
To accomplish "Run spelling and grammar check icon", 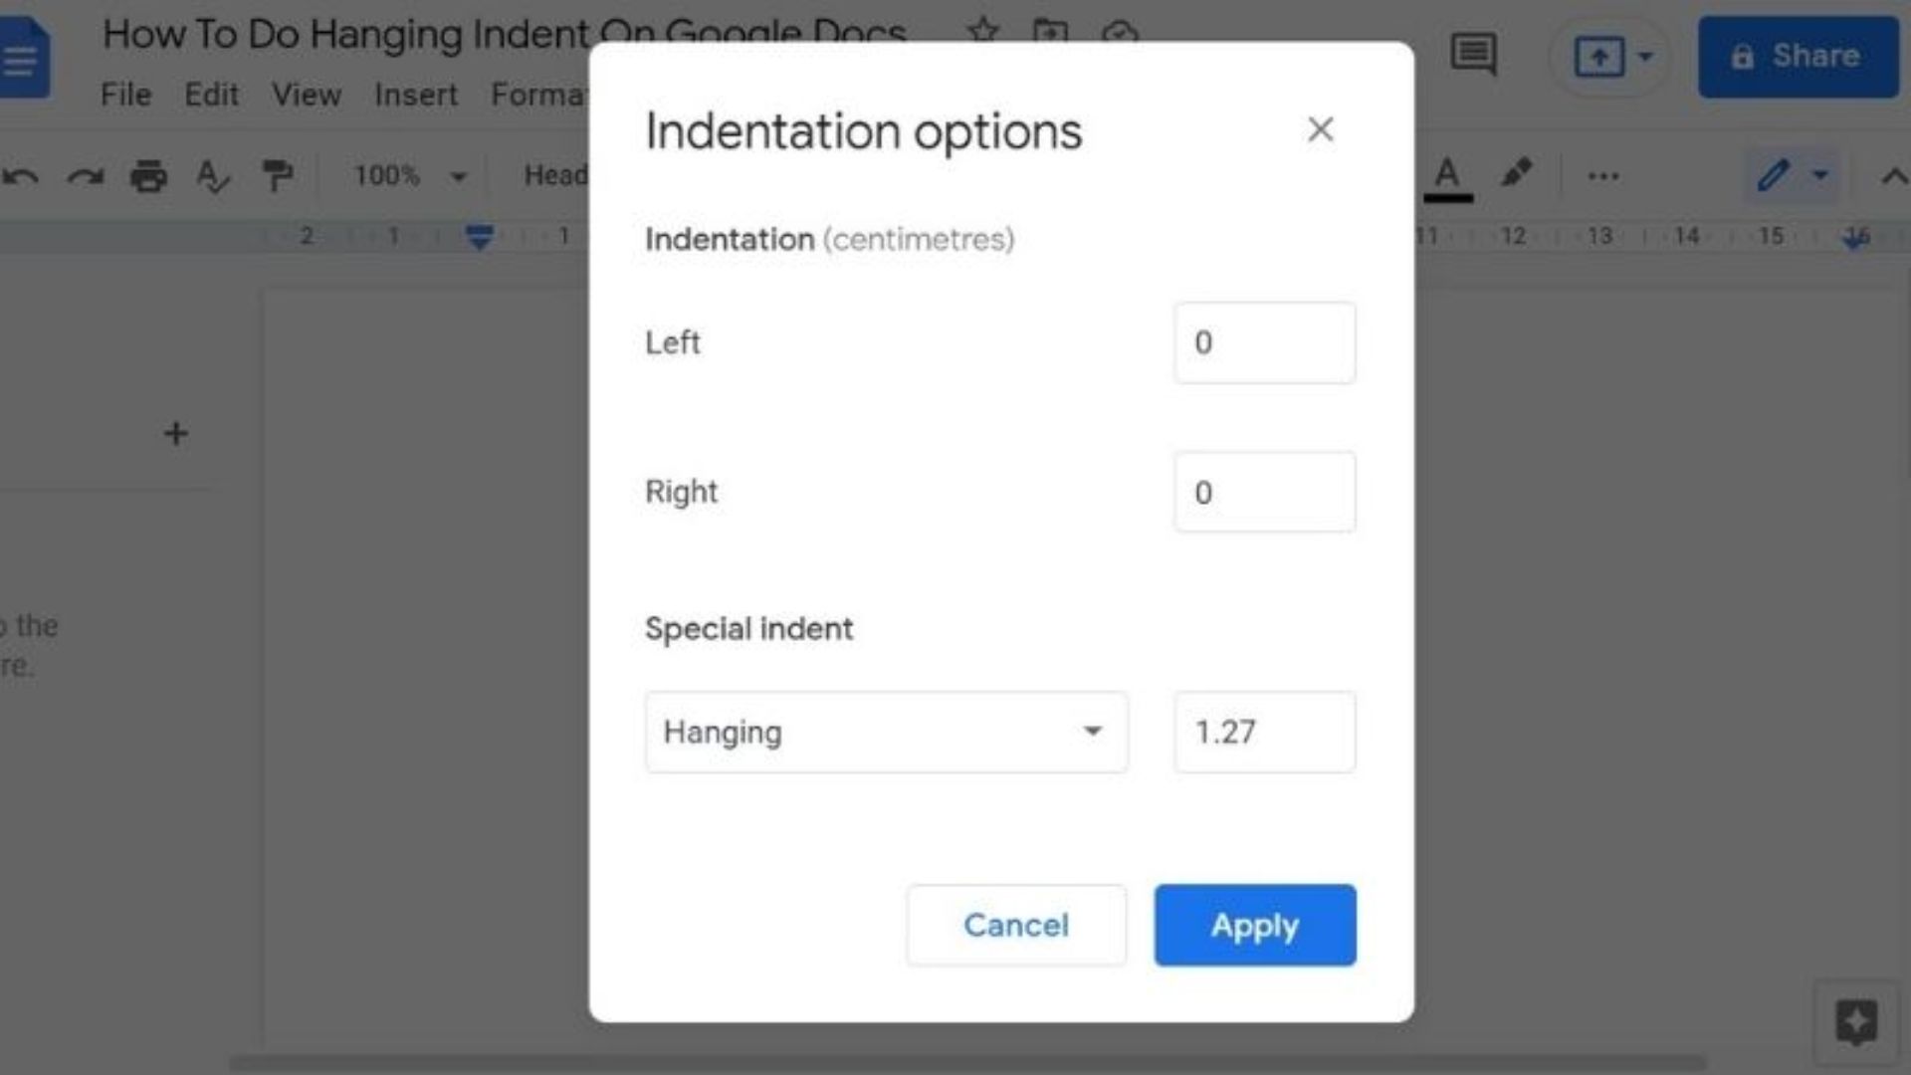I will pyautogui.click(x=213, y=176).
